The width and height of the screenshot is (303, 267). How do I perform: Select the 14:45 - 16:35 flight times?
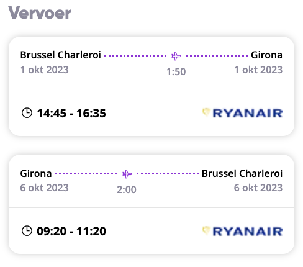[x=71, y=114]
